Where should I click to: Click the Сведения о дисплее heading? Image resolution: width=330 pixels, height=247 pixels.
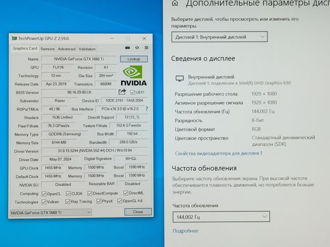pyautogui.click(x=203, y=58)
